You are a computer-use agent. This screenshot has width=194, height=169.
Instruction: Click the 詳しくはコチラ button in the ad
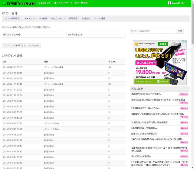[x=146, y=63]
